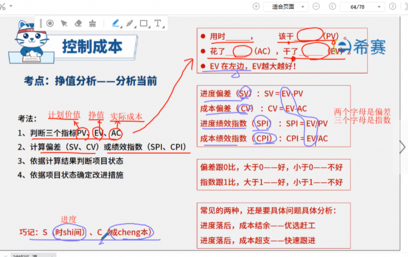
Task: Click the note 两个字母是偏差
Action: tap(362, 112)
